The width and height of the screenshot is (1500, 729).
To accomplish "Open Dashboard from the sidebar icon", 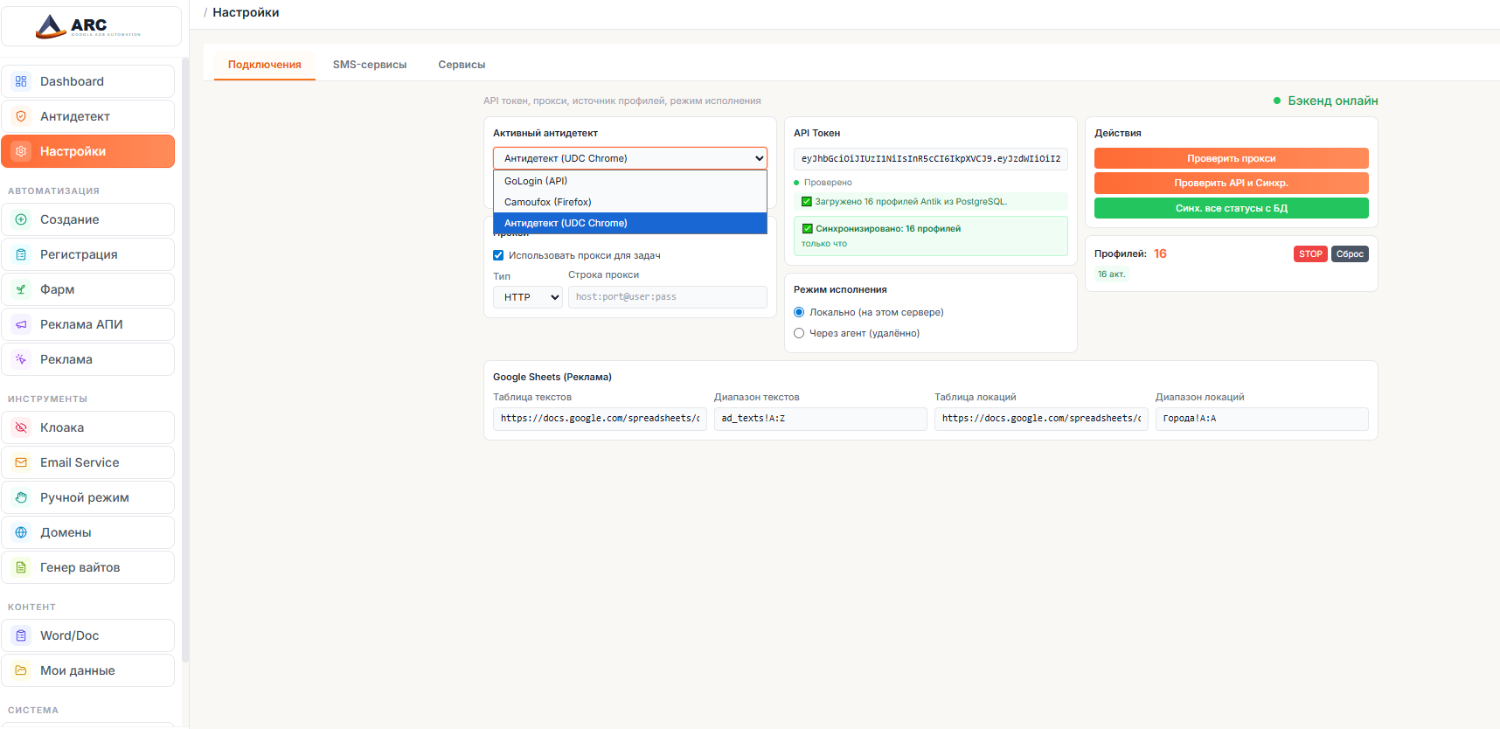I will pos(21,81).
